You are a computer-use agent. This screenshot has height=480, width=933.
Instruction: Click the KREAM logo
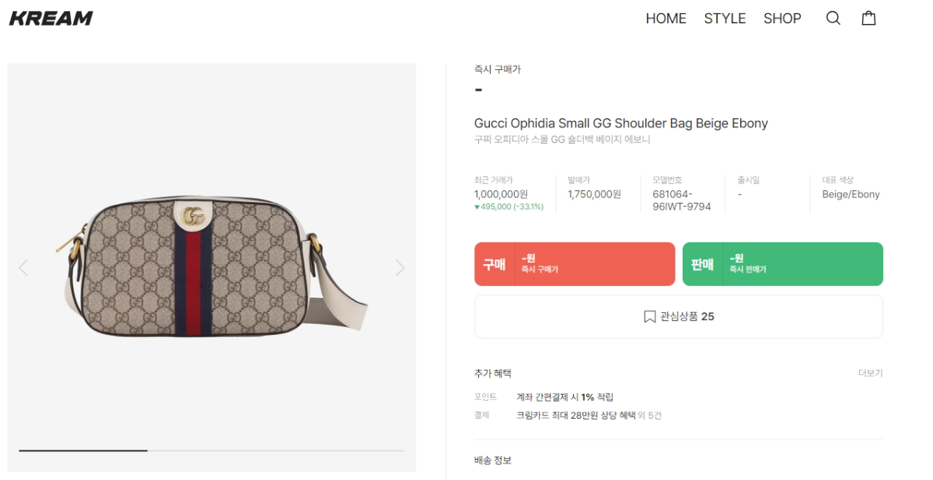coord(51,19)
